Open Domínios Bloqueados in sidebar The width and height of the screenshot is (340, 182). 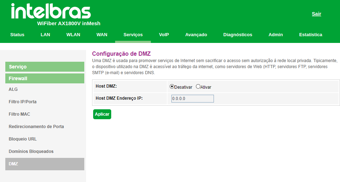pyautogui.click(x=31, y=151)
